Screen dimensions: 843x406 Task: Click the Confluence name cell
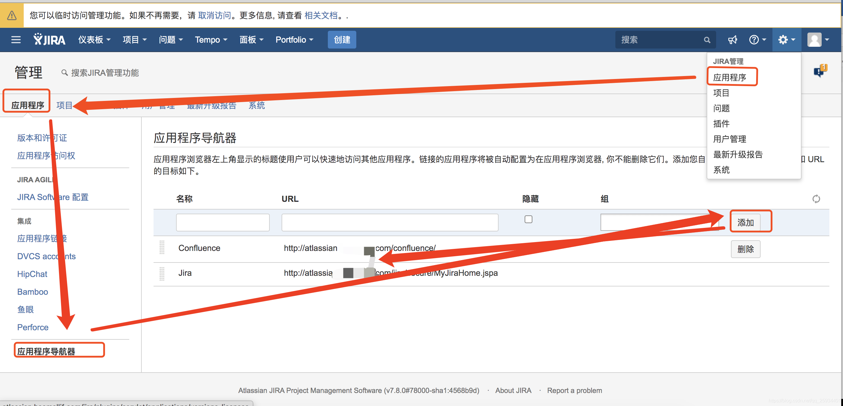[199, 248]
